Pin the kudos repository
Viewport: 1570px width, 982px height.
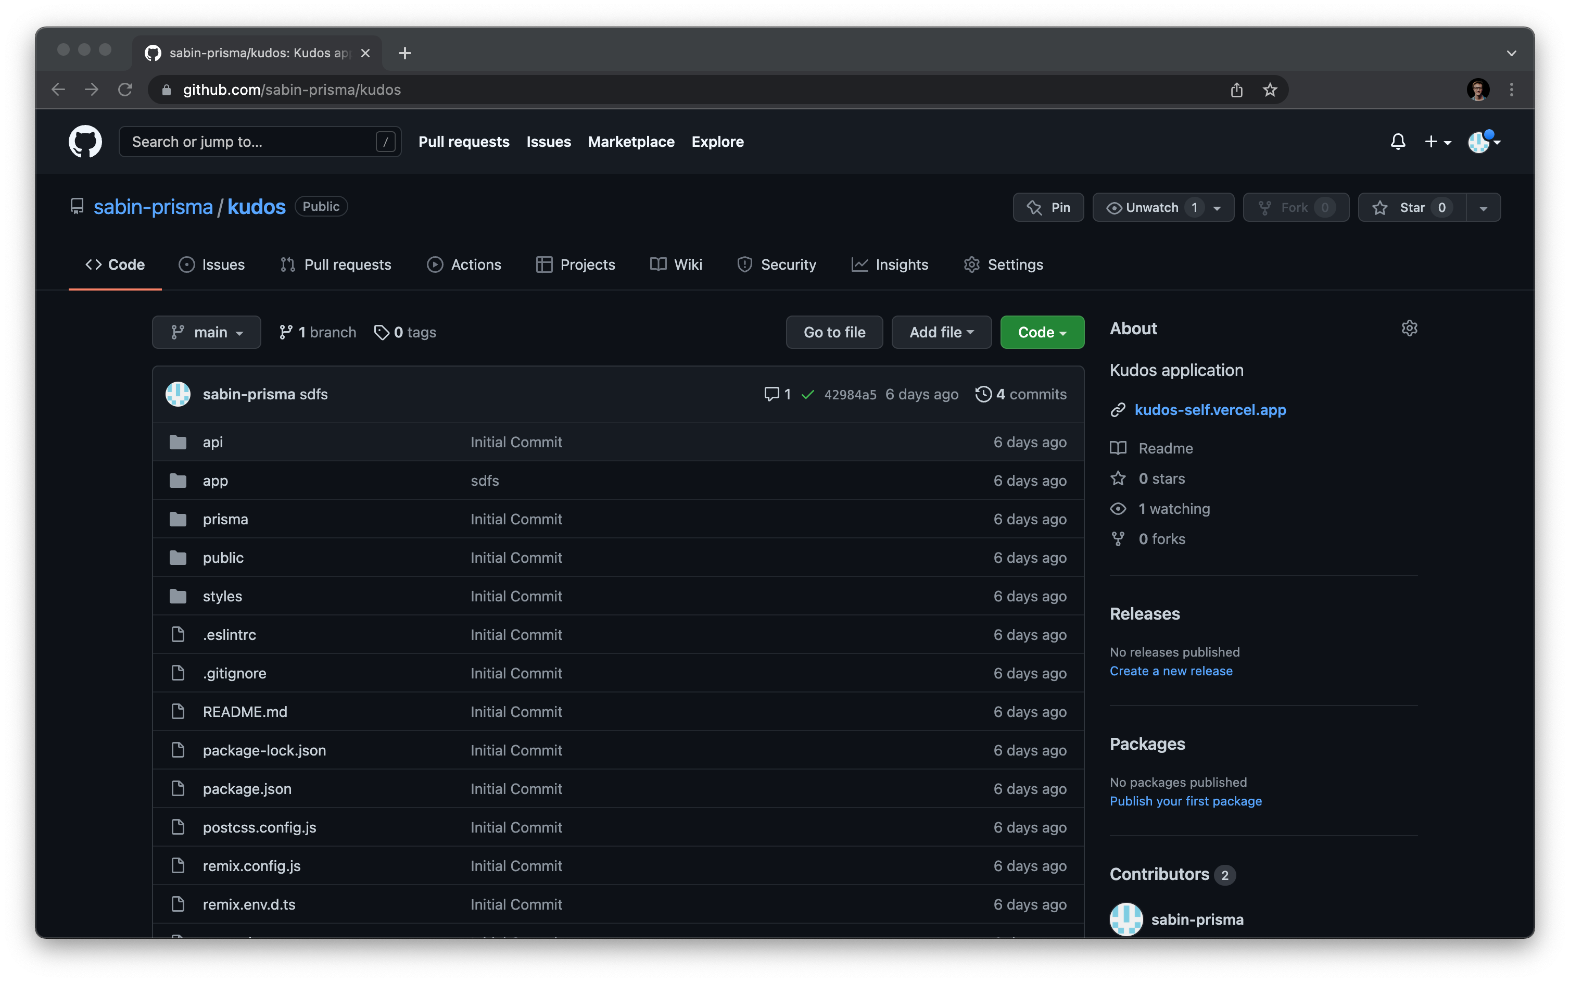coord(1048,208)
